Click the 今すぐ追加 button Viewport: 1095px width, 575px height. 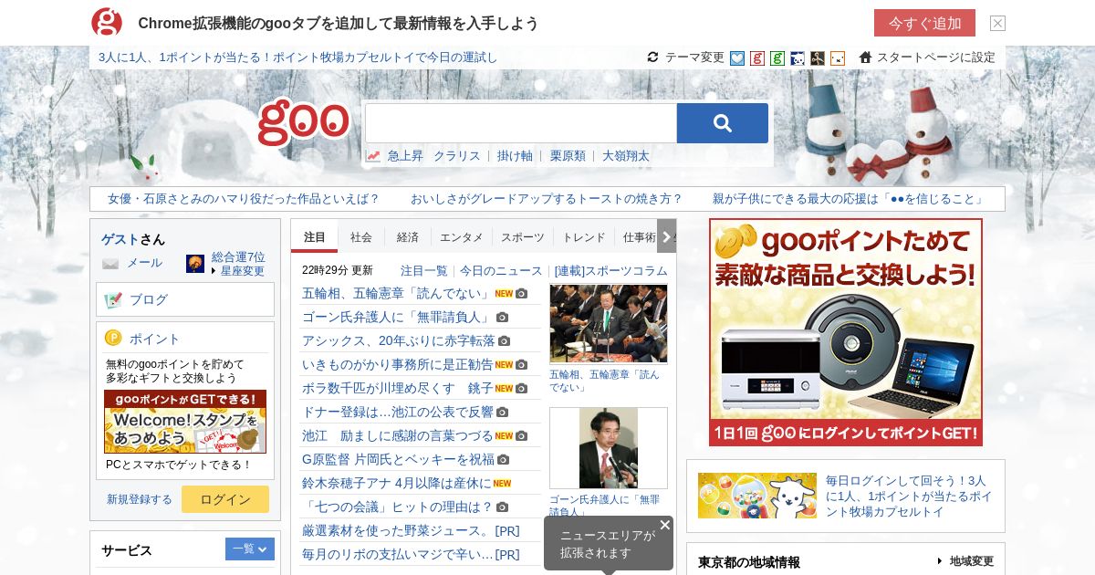924,23
